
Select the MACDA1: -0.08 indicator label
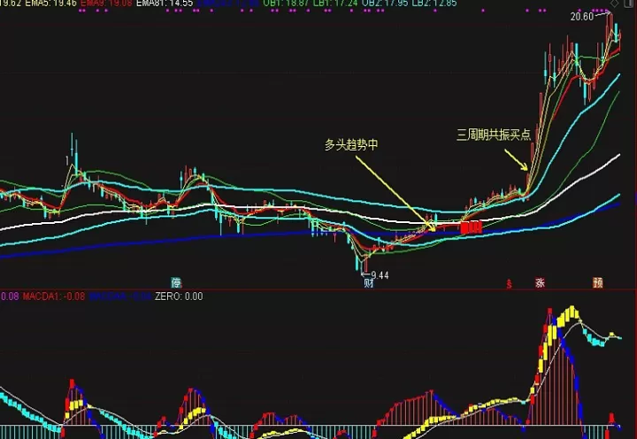pyautogui.click(x=54, y=297)
